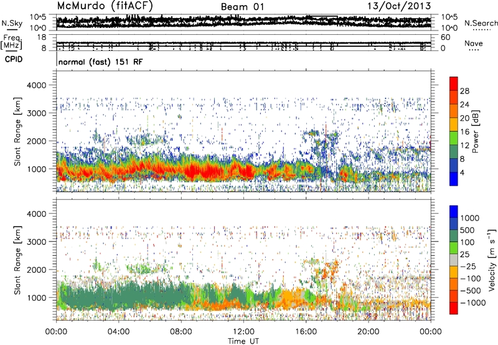This screenshot has width=498, height=345.
Task: Click the 12:00 time axis label
Action: pos(243,332)
